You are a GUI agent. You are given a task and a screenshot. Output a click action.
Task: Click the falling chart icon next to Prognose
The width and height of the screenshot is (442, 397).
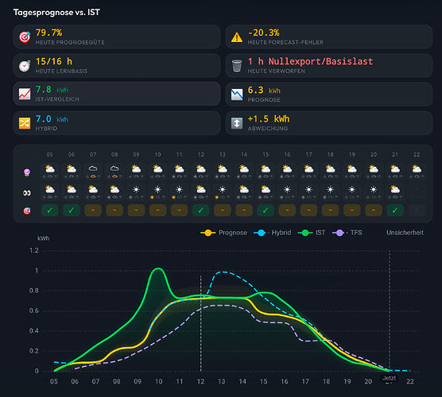pos(237,94)
